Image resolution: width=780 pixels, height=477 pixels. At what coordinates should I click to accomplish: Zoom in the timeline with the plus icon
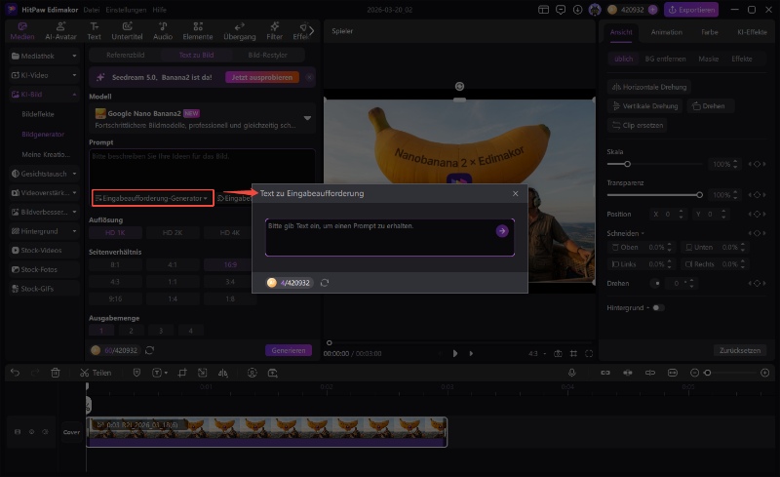pyautogui.click(x=765, y=373)
